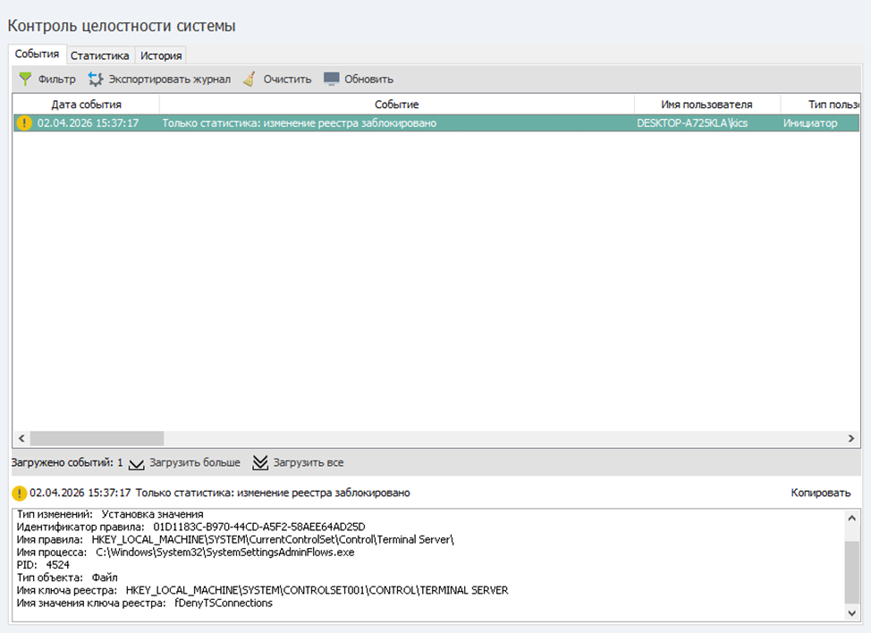
Task: Click the Load more chevron icon
Action: (137, 463)
